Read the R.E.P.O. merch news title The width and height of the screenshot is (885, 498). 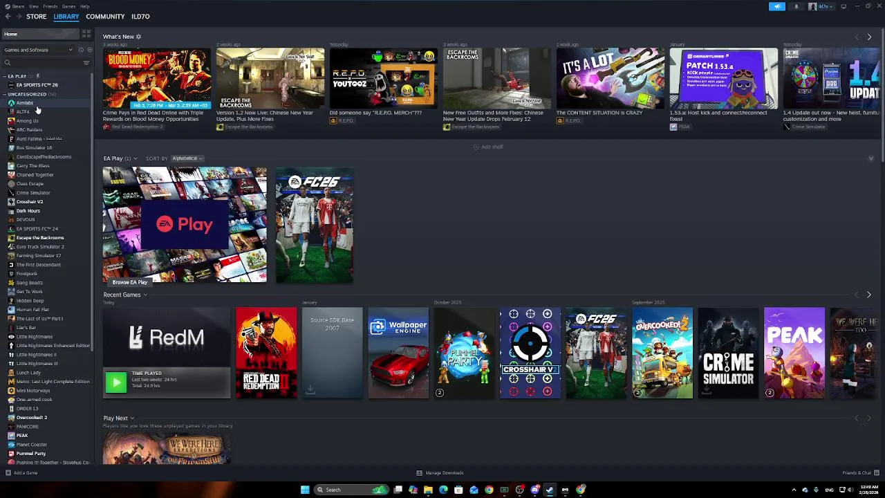[375, 113]
